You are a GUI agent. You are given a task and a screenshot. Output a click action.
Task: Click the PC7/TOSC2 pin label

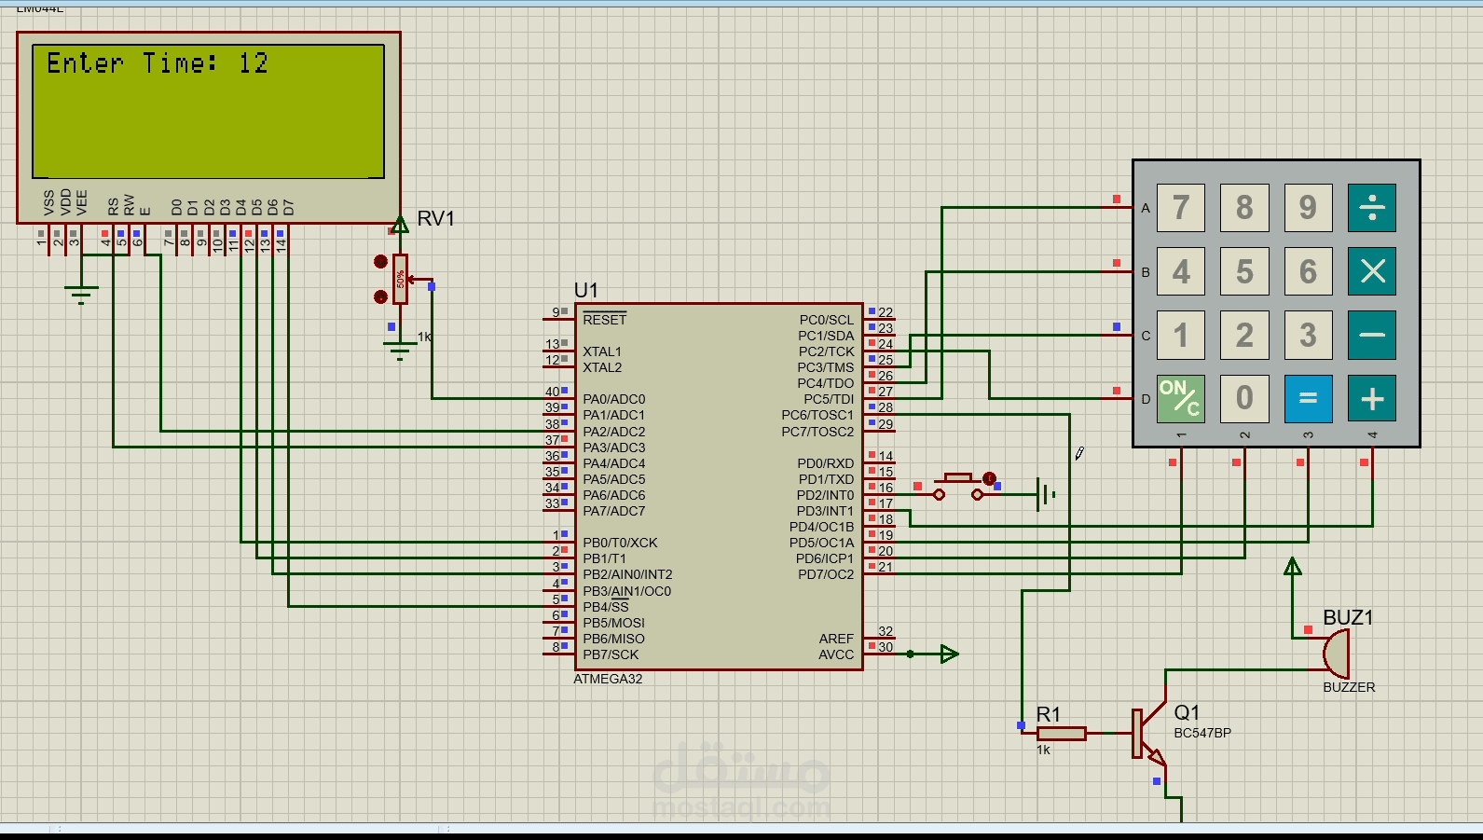click(x=817, y=432)
